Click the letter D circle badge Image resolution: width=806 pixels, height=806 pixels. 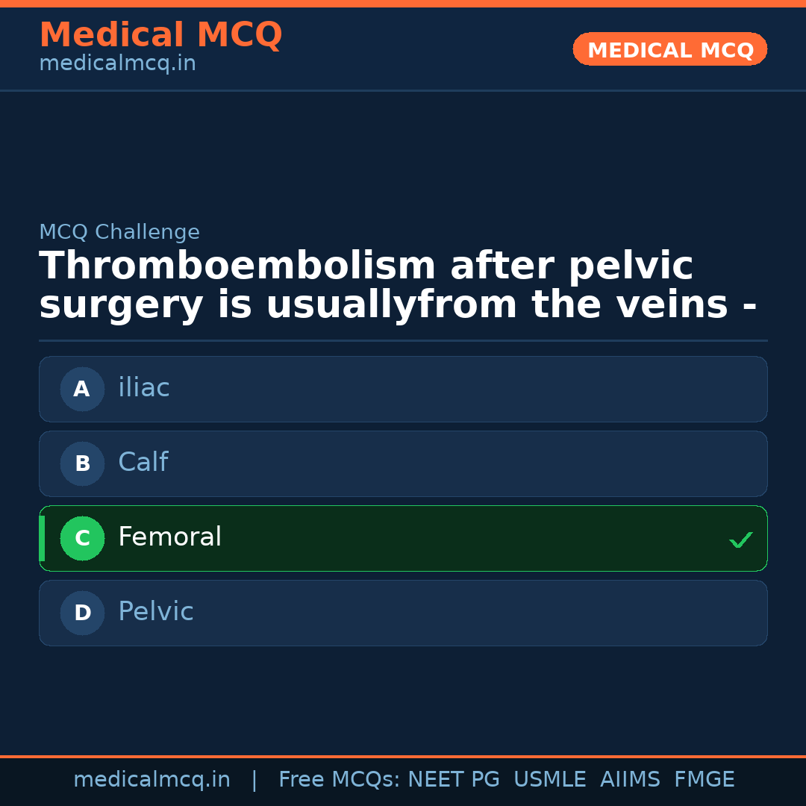(x=82, y=613)
